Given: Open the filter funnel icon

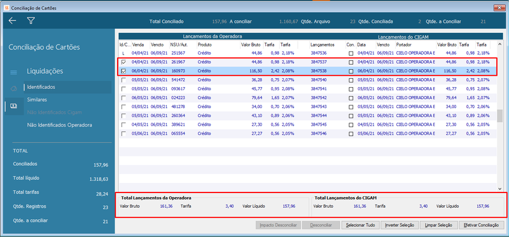Looking at the screenshot, I should 31,21.
